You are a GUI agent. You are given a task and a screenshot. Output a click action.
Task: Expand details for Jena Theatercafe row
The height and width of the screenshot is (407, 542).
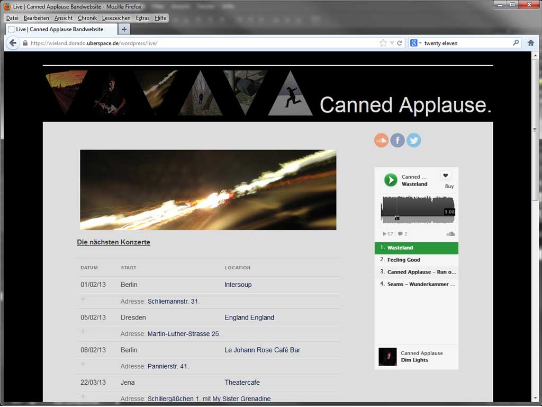point(83,396)
